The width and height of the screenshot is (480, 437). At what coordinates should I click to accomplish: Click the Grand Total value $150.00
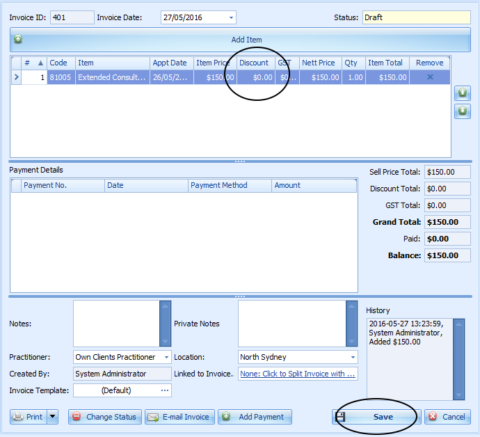[447, 222]
